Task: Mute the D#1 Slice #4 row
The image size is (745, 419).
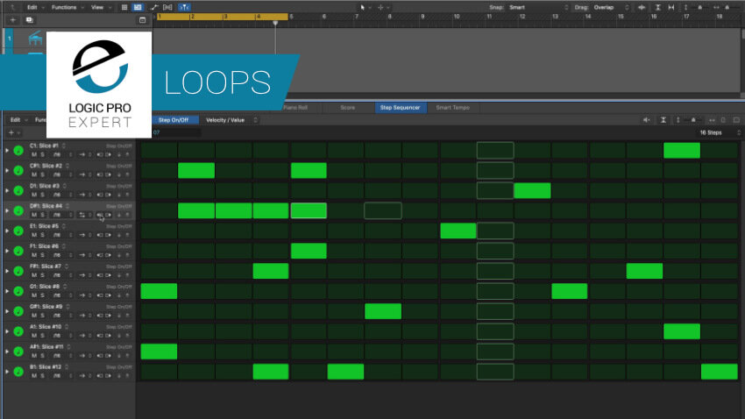Action: (x=33, y=216)
